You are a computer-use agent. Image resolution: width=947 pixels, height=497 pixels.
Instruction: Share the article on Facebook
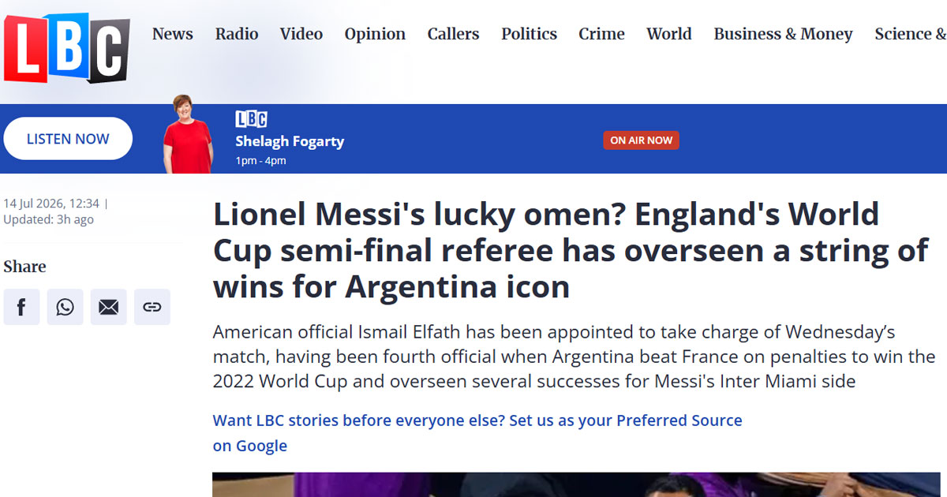(21, 307)
